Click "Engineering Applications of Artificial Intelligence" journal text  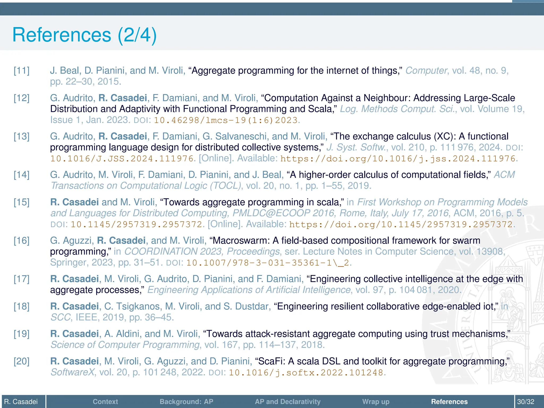[249, 290]
